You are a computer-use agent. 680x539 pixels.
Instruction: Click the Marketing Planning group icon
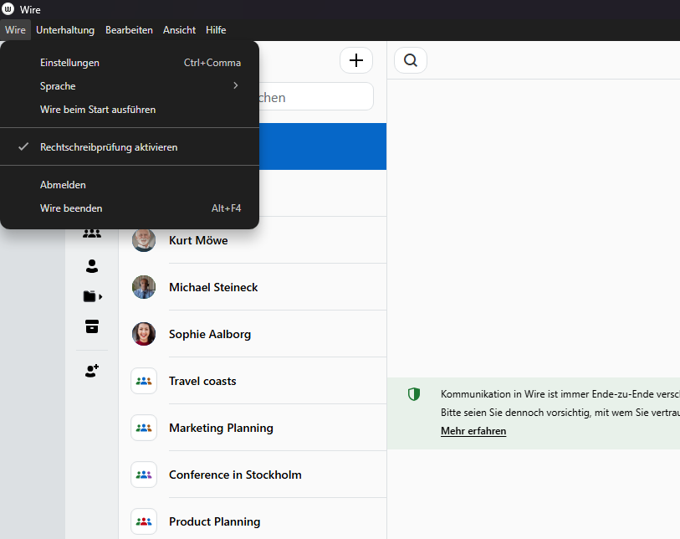coord(144,428)
